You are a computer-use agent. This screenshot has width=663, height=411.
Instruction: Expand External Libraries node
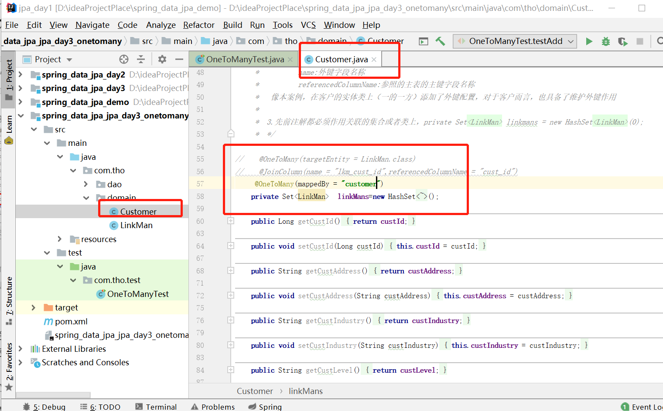(21, 349)
